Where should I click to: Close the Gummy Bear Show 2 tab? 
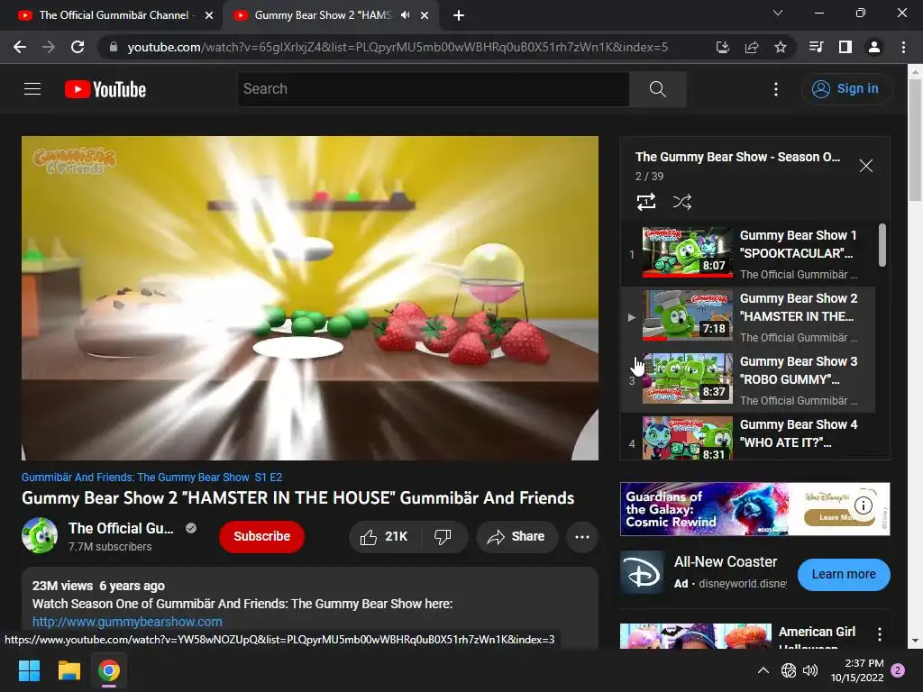tap(425, 15)
